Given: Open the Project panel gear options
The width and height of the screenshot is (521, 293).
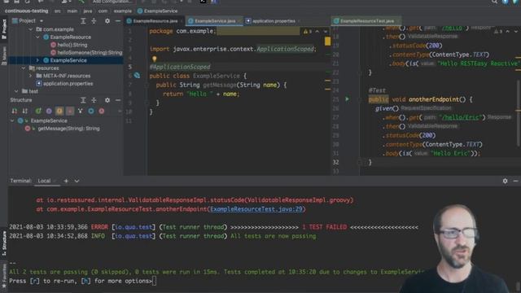Looking at the screenshot, I should point(107,21).
